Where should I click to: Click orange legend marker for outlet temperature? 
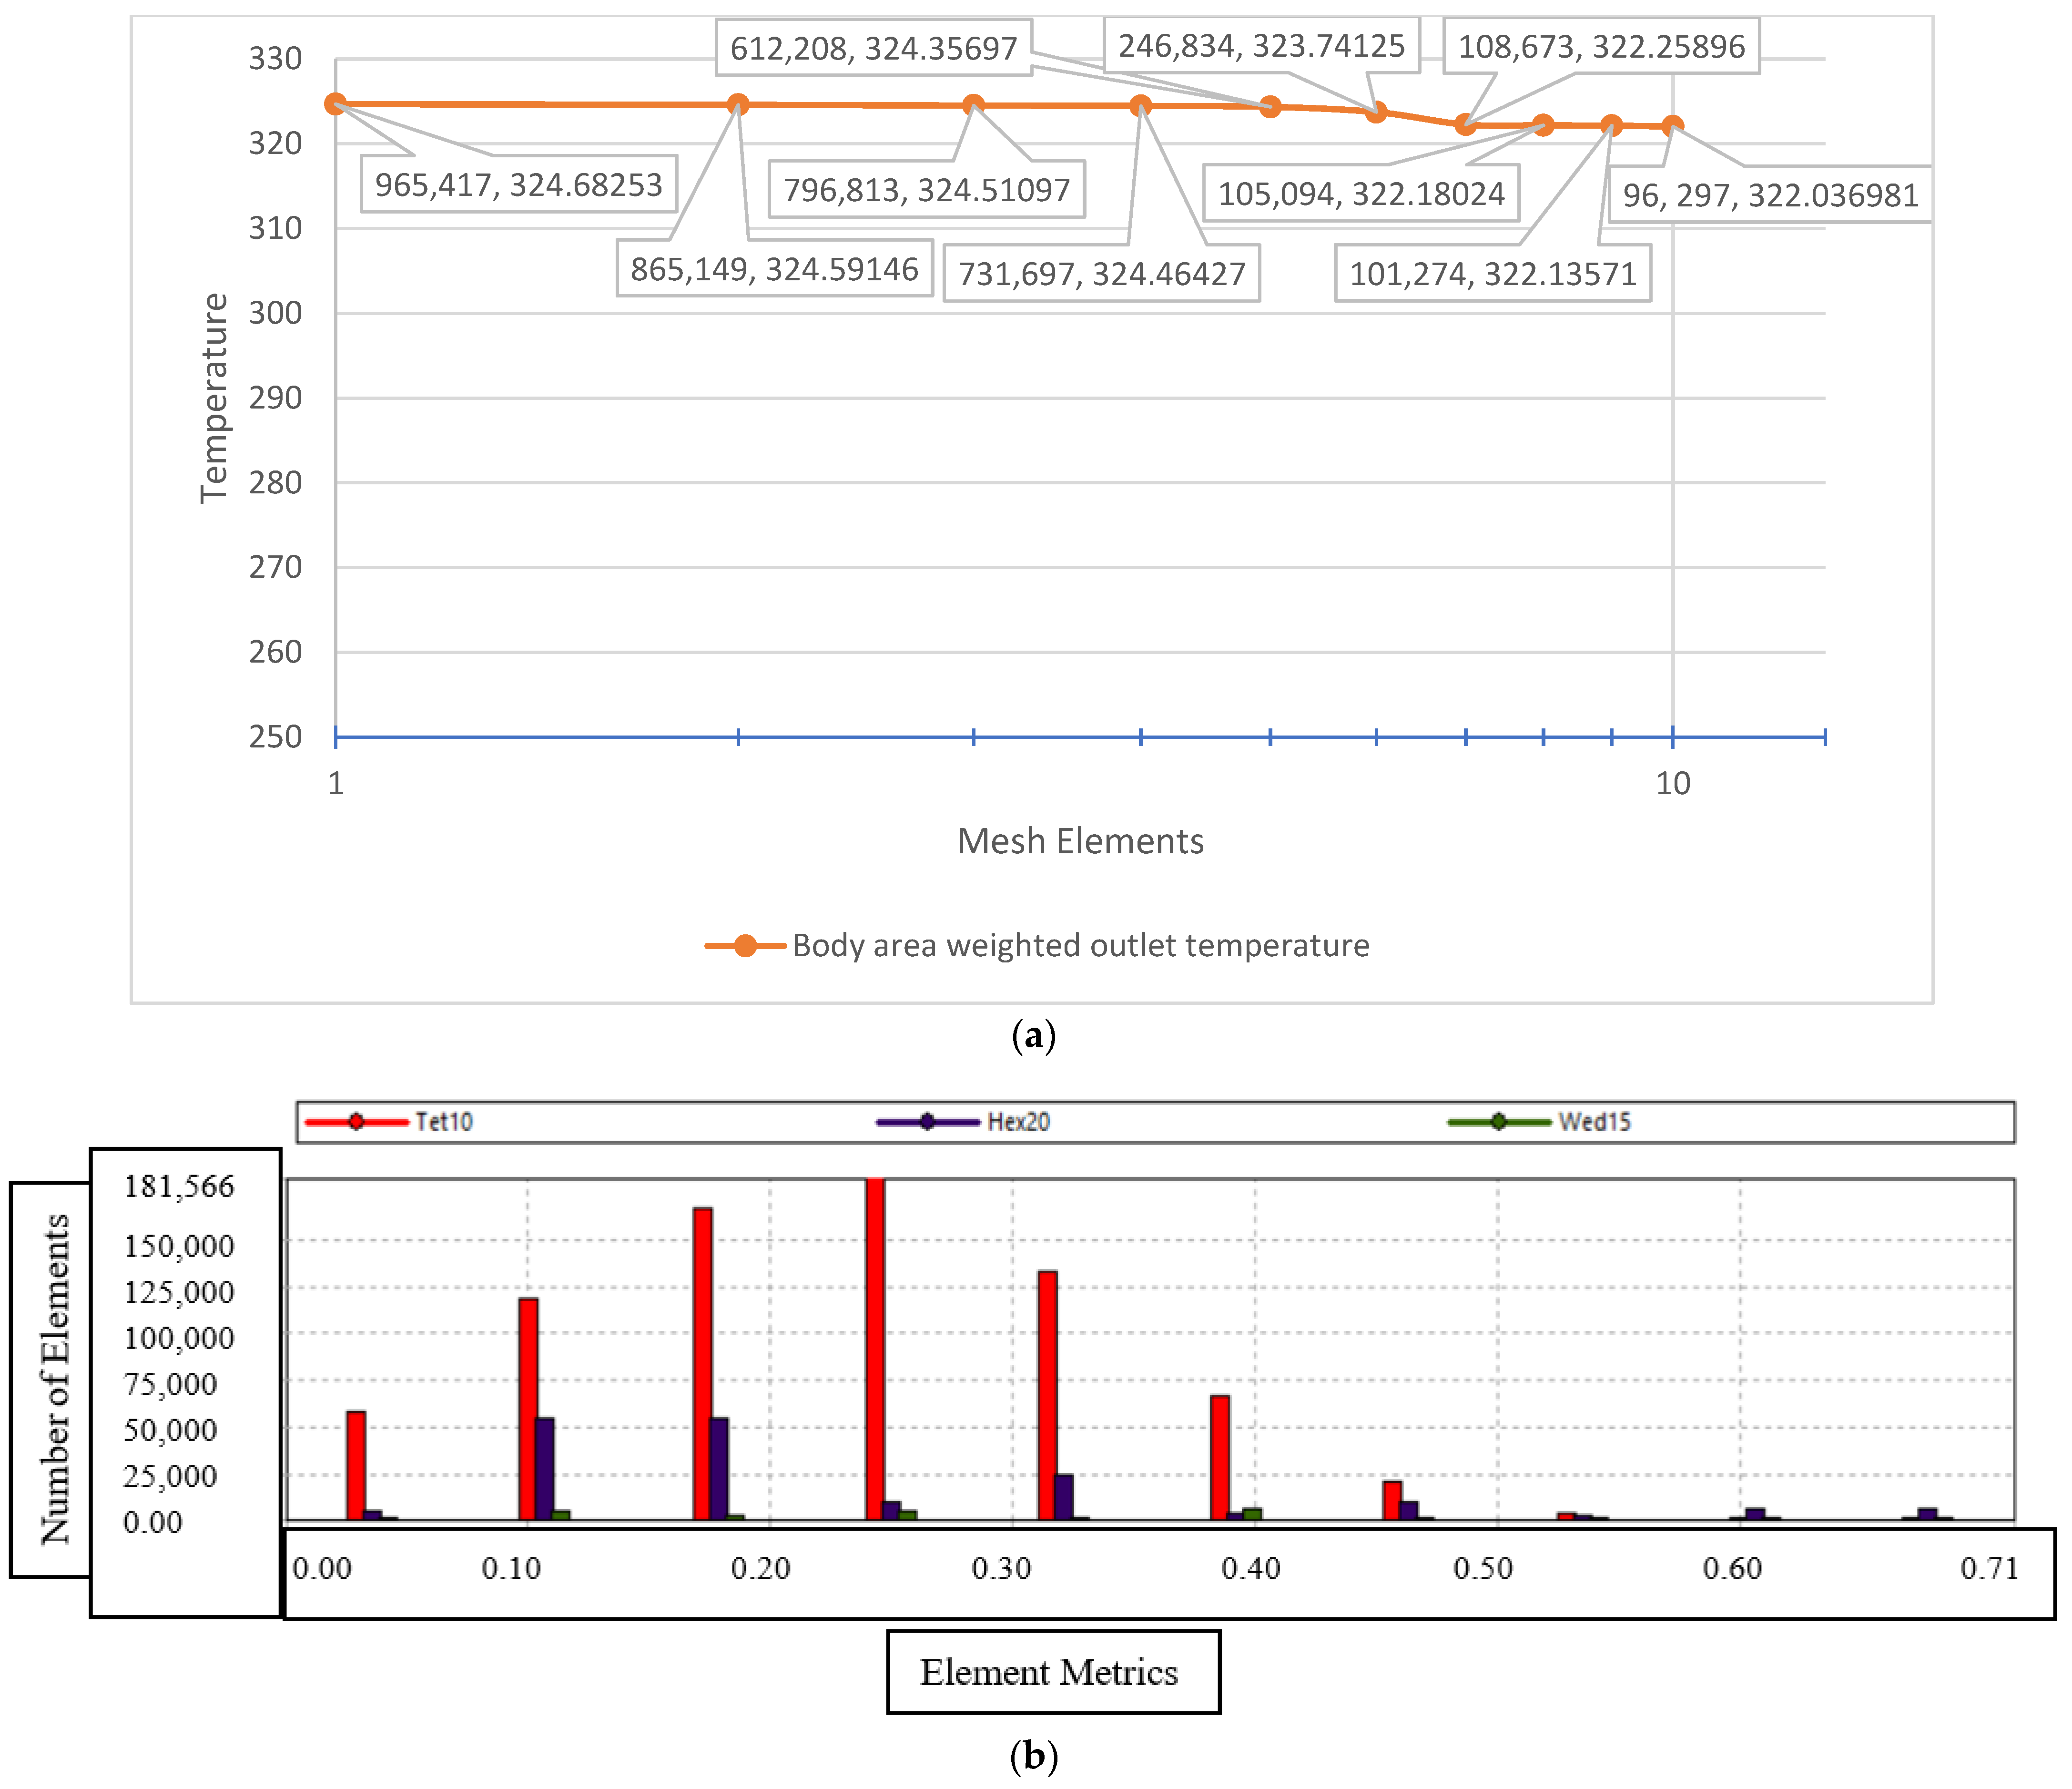[745, 946]
